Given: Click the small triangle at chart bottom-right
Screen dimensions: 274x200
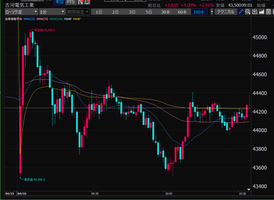Looking at the screenshot, I should [x=249, y=190].
